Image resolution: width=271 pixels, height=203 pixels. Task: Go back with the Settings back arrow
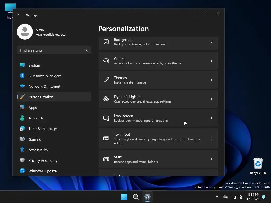[19, 15]
